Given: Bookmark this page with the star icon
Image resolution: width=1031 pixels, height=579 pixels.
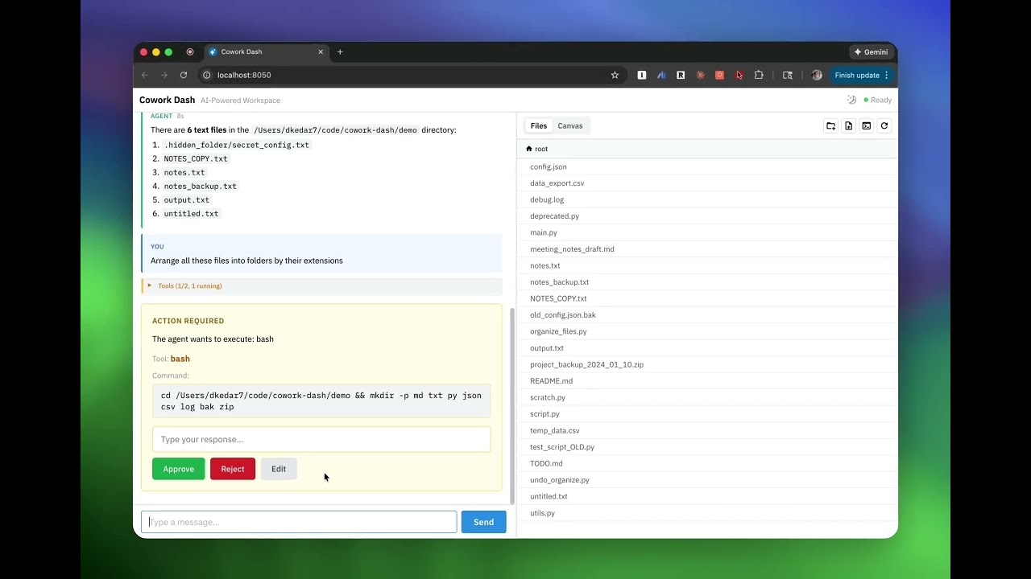Looking at the screenshot, I should click(615, 75).
